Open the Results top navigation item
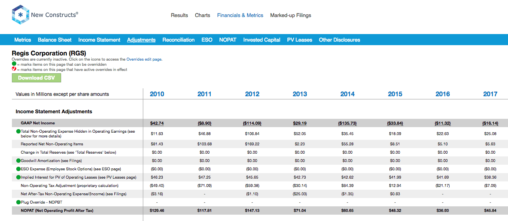508x221 pixels. (x=179, y=15)
